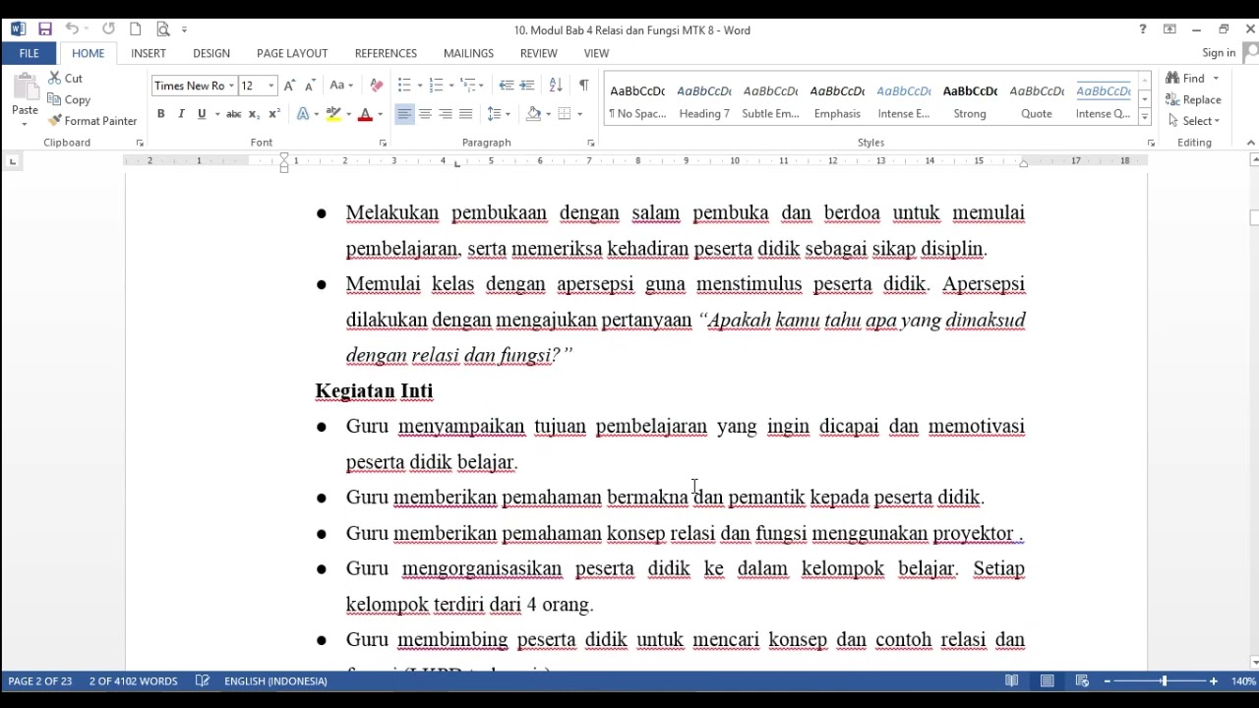
Task: Open the font name dropdown
Action: point(232,86)
